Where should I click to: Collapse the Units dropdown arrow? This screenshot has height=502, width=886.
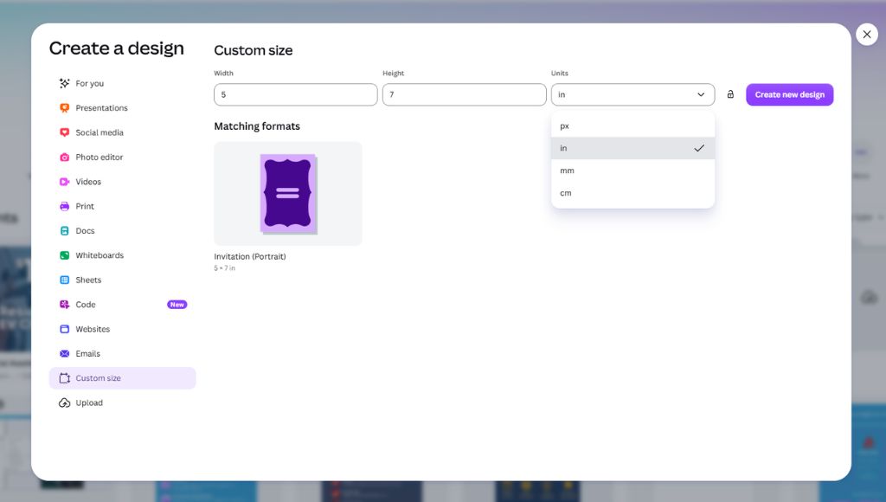point(701,94)
